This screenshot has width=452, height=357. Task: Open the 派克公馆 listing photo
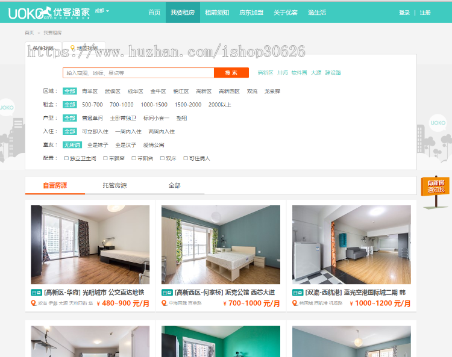click(x=221, y=244)
